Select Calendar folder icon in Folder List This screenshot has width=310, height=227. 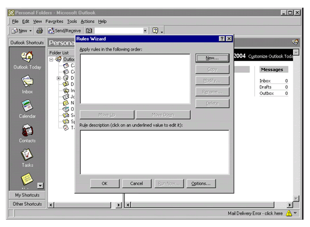66,66
